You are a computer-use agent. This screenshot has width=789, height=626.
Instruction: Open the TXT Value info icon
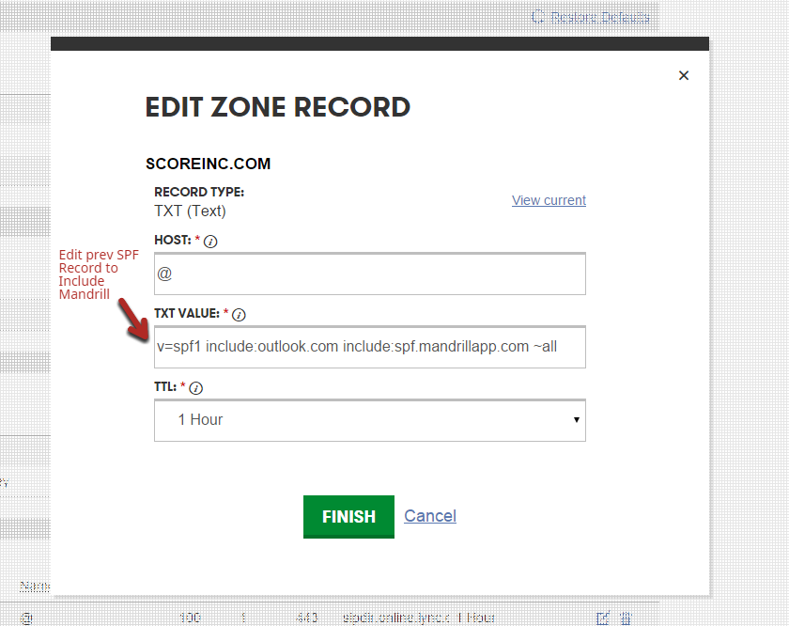[239, 315]
